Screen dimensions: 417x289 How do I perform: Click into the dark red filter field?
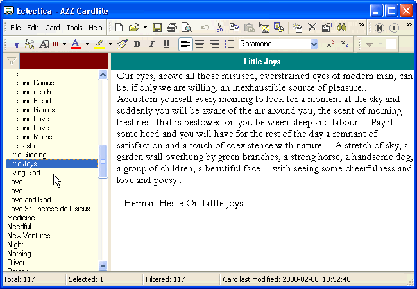pos(64,61)
